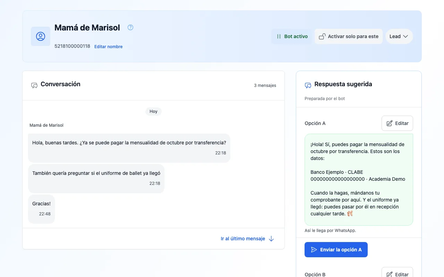
Task: Click the Editar nombre link
Action: click(x=108, y=46)
